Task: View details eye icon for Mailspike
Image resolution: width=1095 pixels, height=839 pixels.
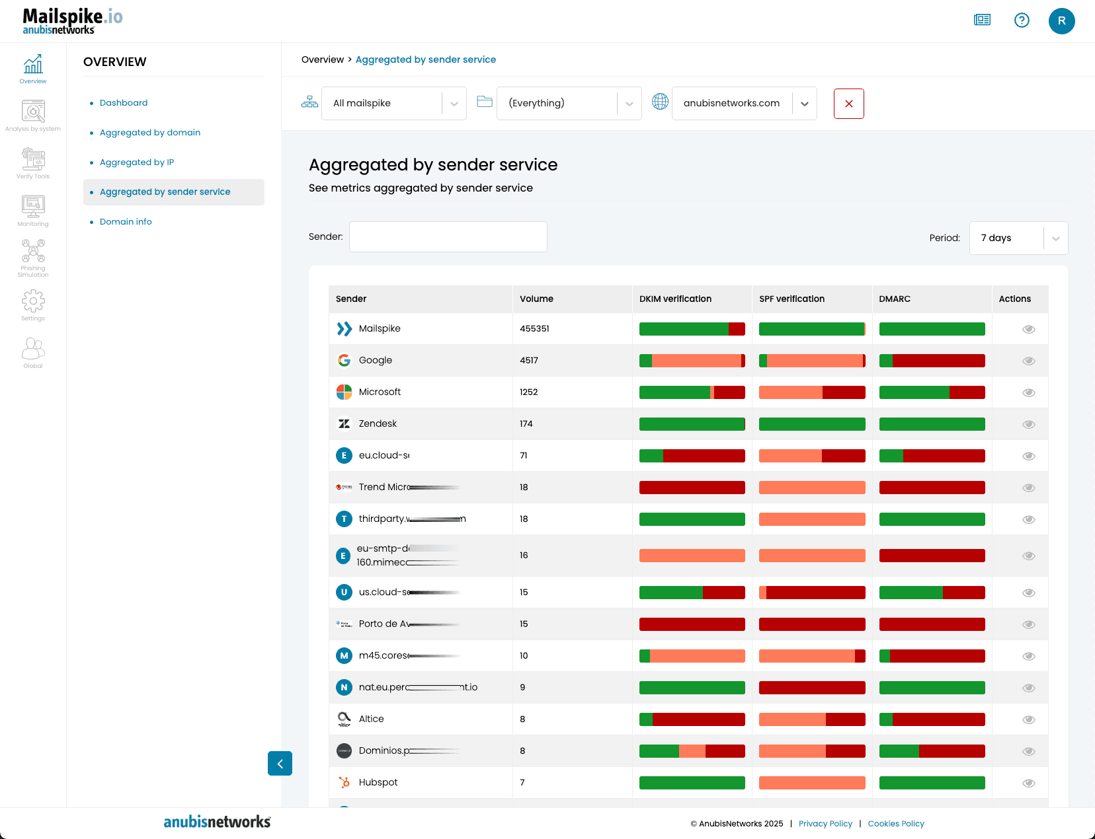Action: tap(1029, 330)
